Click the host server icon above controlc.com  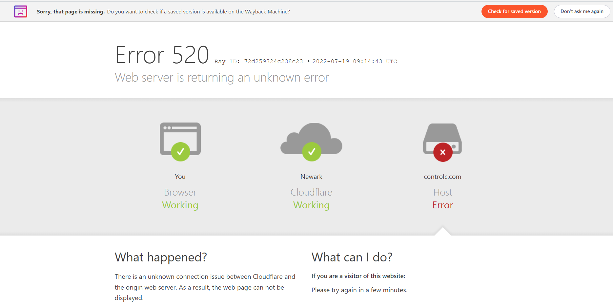[x=442, y=139]
